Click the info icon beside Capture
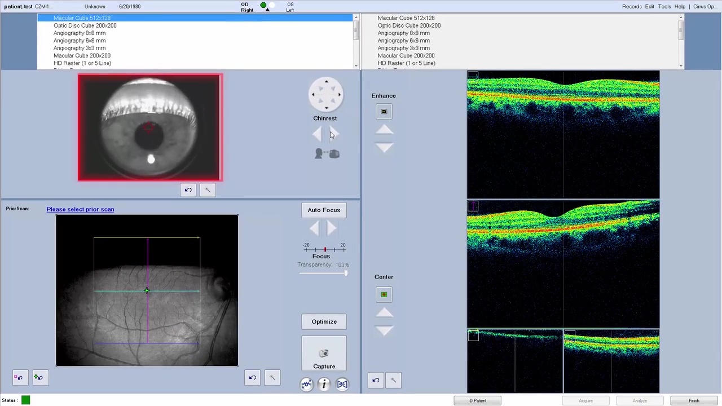Image resolution: width=722 pixels, height=406 pixels. (324, 384)
